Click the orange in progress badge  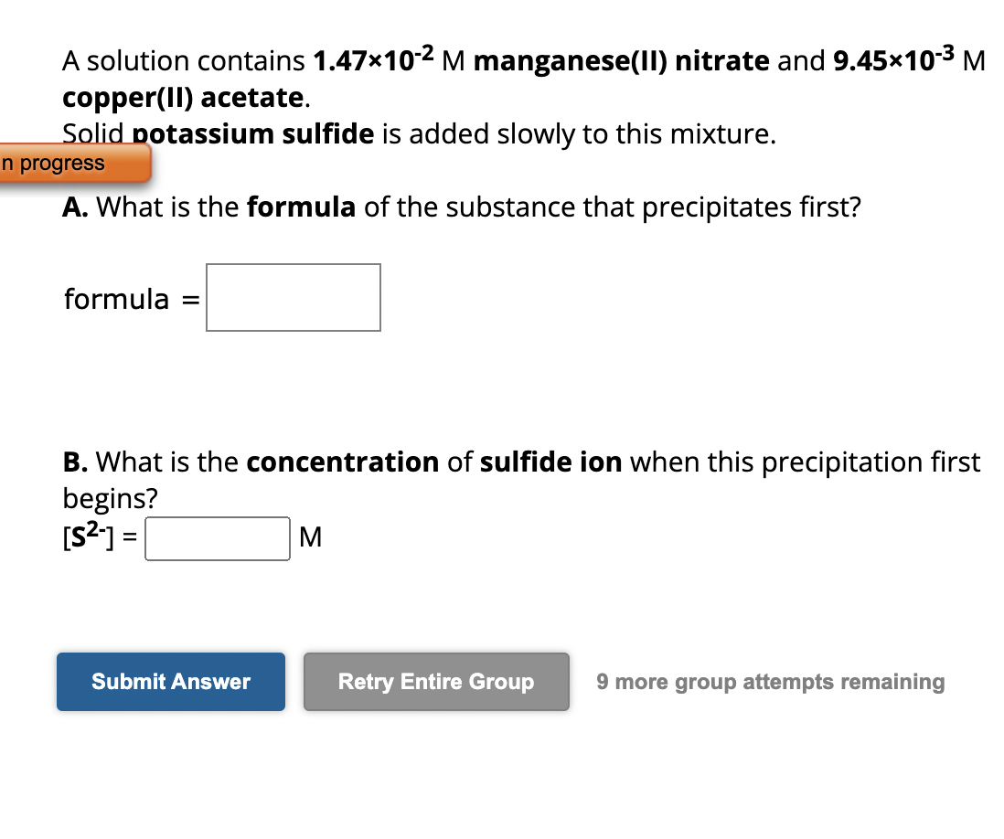tap(74, 164)
